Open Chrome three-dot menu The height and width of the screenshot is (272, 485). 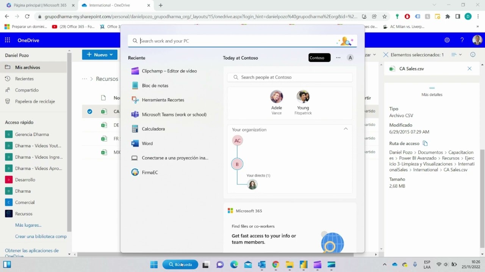pos(478,16)
